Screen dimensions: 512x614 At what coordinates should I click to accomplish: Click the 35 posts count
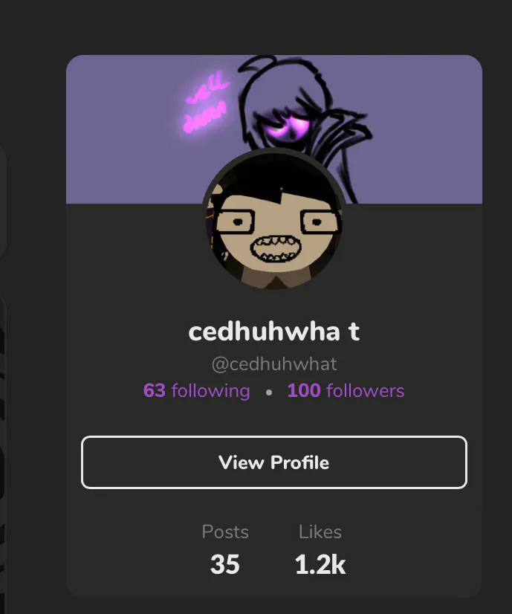[x=224, y=564]
